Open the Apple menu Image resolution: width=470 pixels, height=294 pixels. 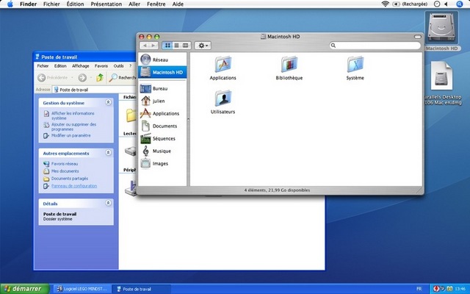tap(10, 4)
